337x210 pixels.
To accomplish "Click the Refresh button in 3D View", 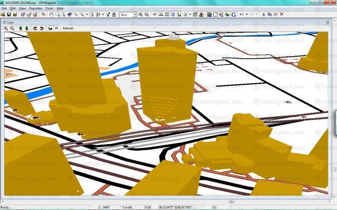I will click(x=68, y=28).
